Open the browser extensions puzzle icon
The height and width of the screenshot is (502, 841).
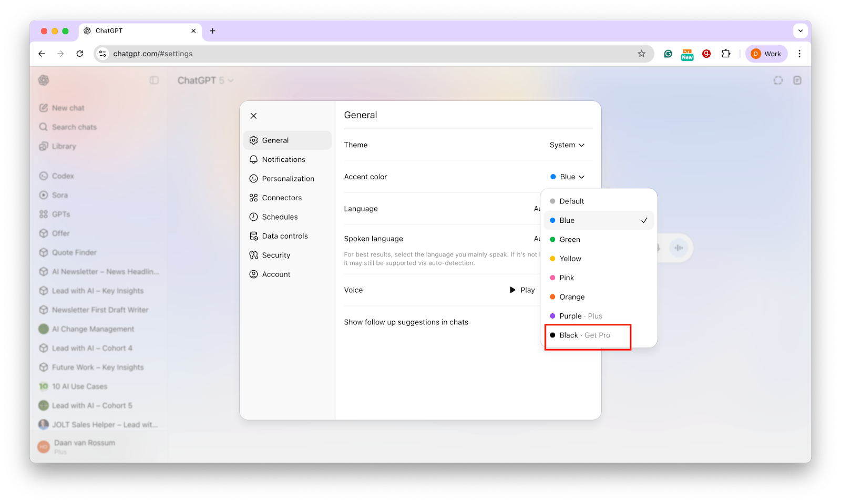coord(726,54)
